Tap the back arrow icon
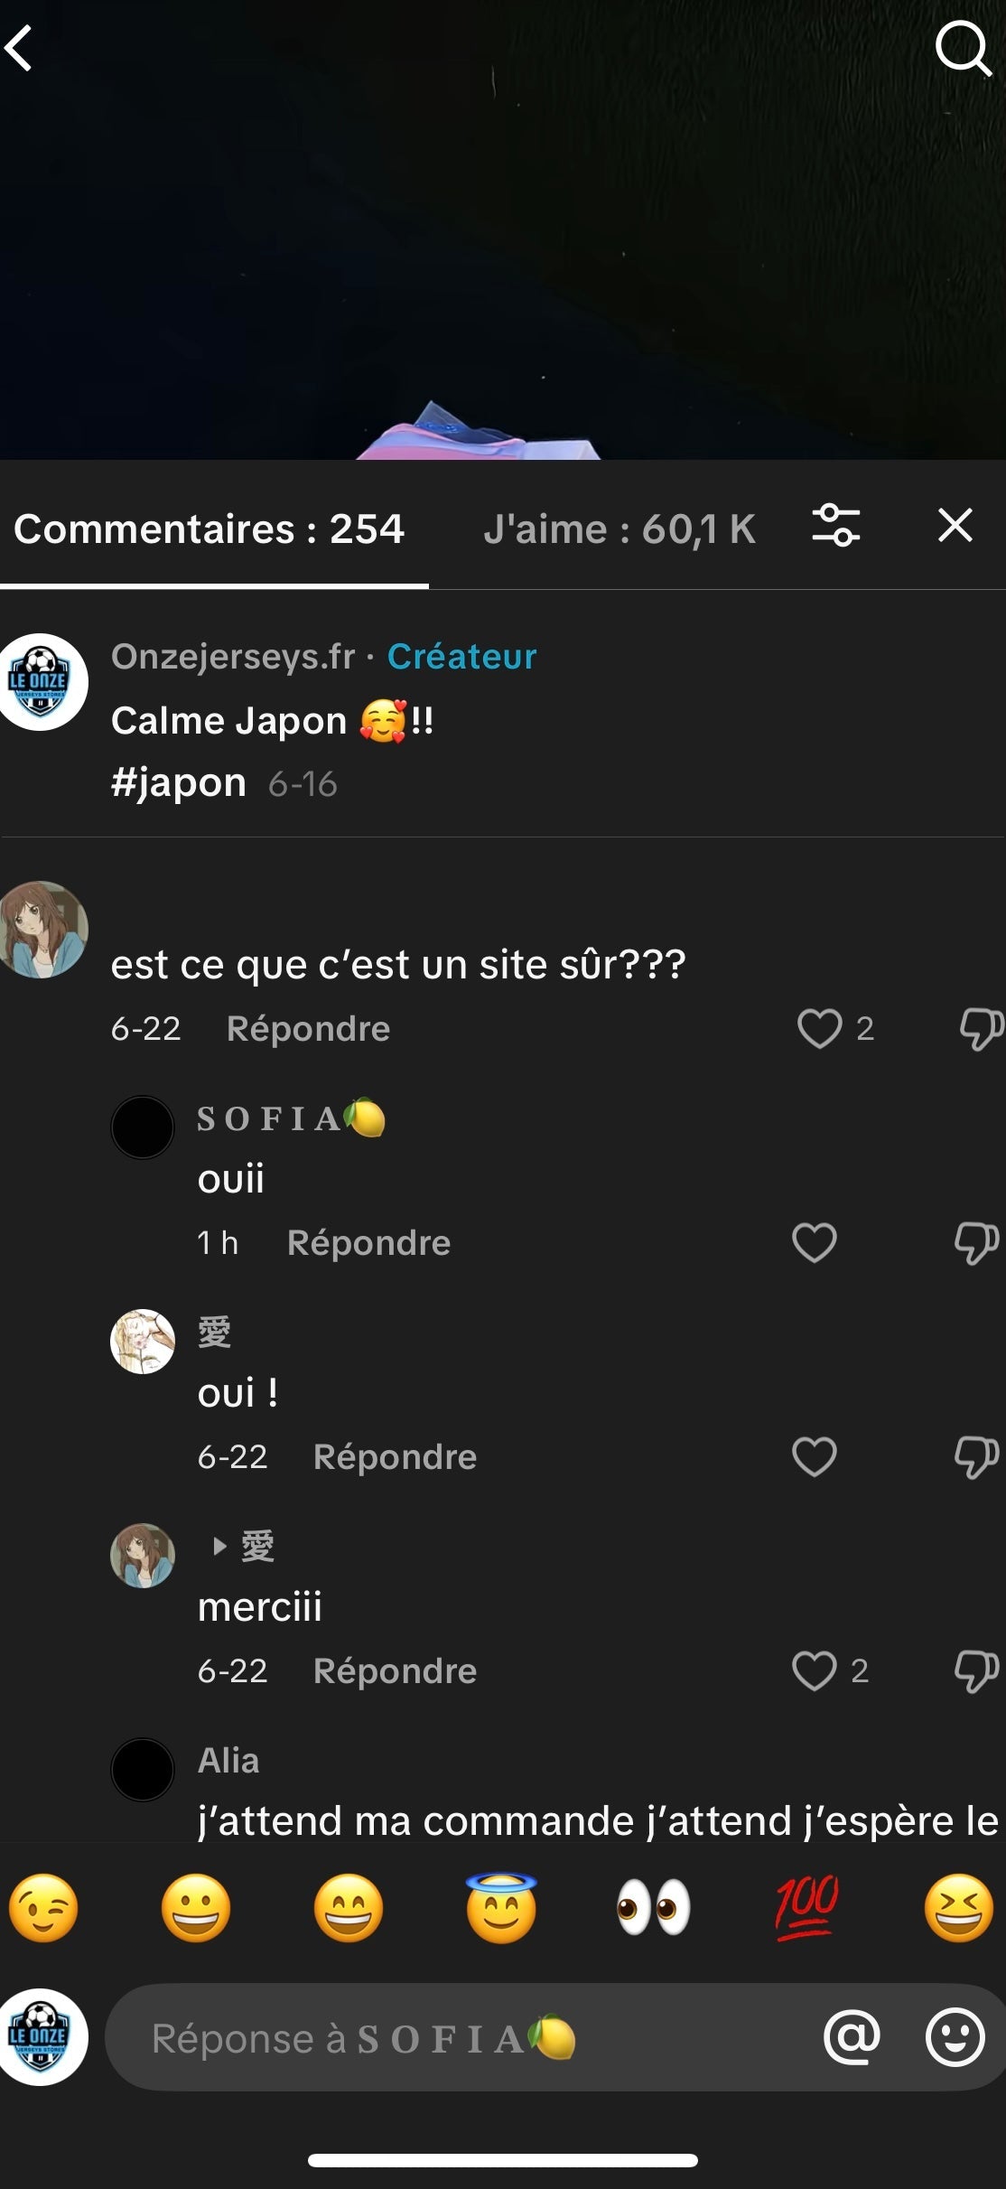1006x2189 pixels. pos(20,48)
